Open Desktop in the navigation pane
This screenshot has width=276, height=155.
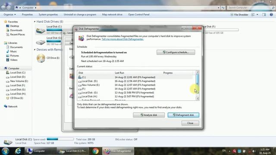click(x=14, y=26)
